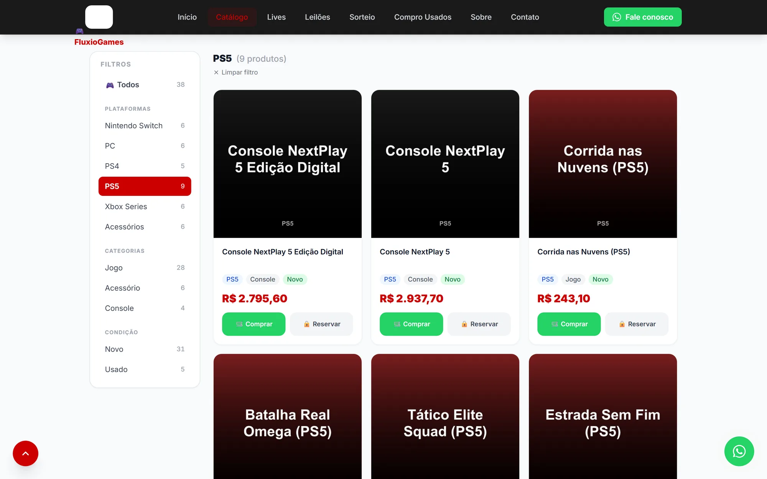Viewport: 767px width, 479px height.
Task: Click the X icon beside Limpar filtro
Action: [x=216, y=72]
